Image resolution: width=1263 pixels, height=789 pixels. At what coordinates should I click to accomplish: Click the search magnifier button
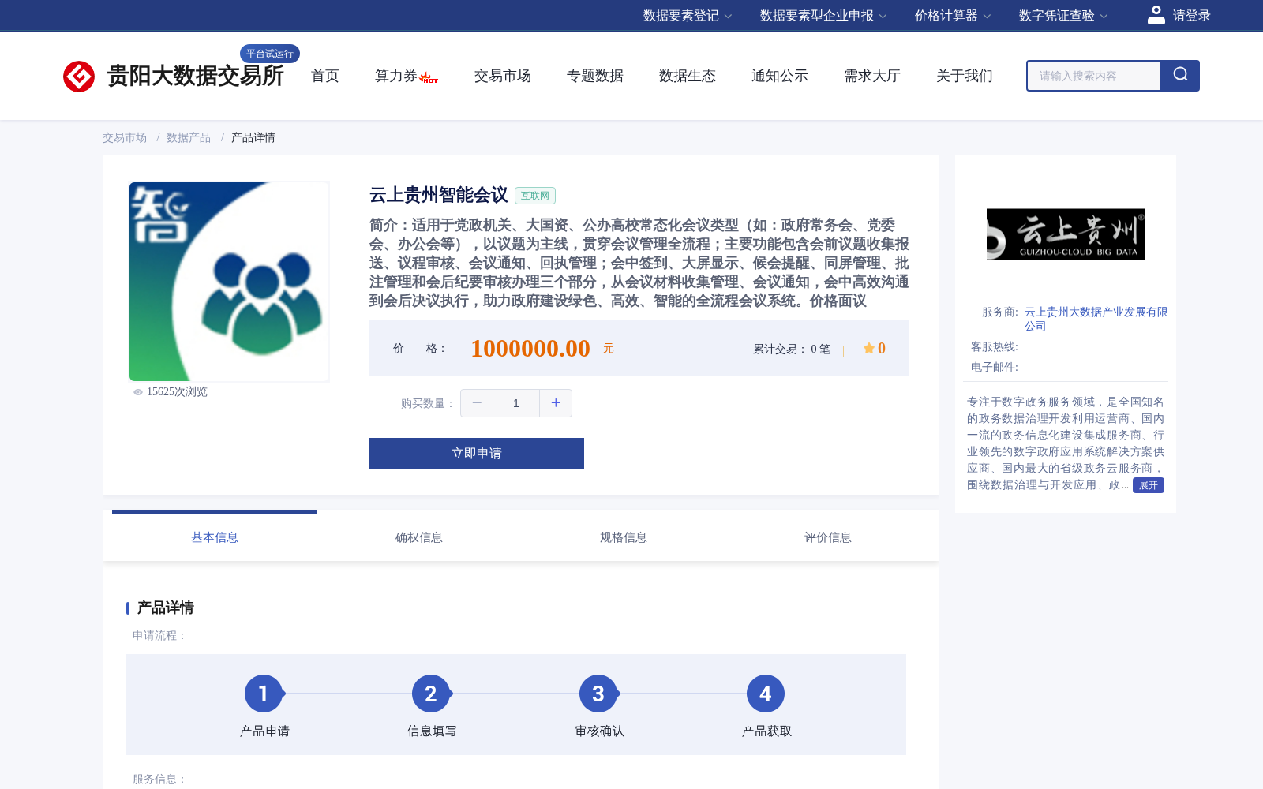[x=1180, y=76]
